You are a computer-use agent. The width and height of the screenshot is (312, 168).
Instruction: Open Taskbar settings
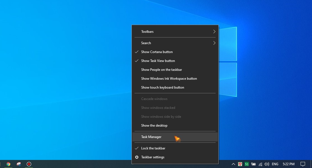153,157
